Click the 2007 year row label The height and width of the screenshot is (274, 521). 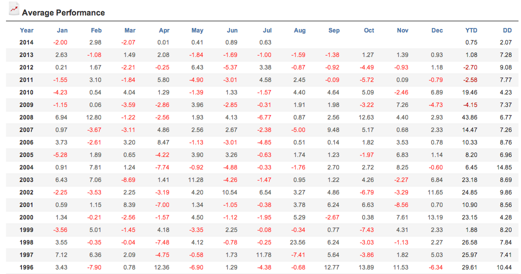tap(26, 130)
